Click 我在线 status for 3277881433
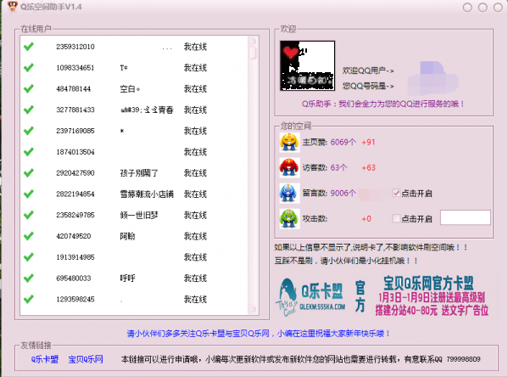The image size is (508, 377). point(195,110)
